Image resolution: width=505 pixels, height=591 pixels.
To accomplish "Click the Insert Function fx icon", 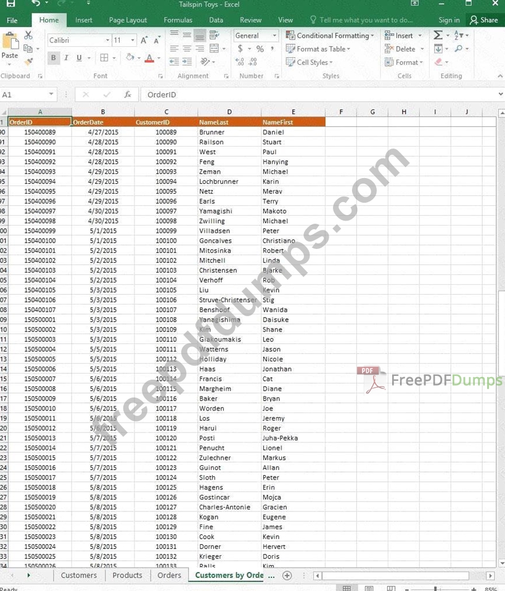I will (x=128, y=94).
